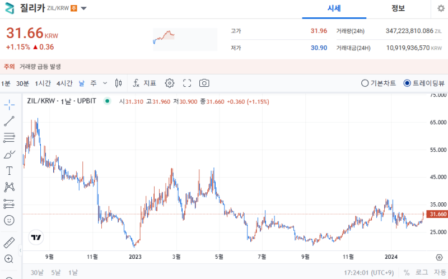This screenshot has width=448, height=279.
Task: Collapse the drawing toolbar side arrow
Action: pyautogui.click(x=20, y=250)
